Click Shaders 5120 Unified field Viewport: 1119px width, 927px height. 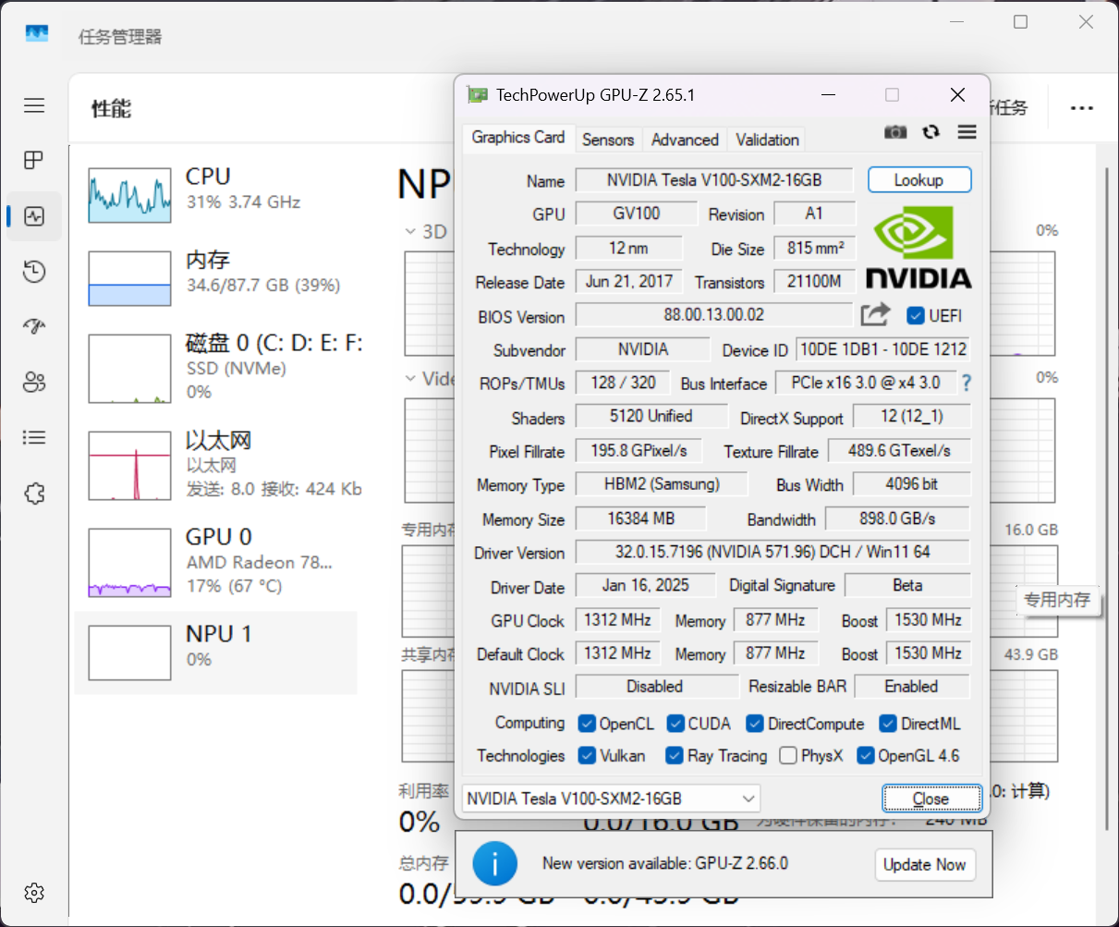point(651,416)
